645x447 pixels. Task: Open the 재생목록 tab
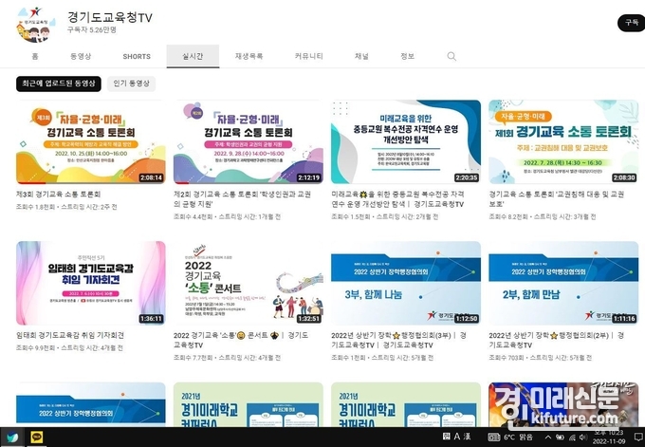249,56
